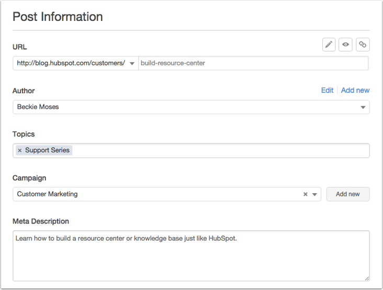Click the empty area in the Topics field

point(220,151)
